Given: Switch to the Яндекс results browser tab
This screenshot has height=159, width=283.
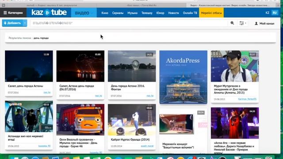Looking at the screenshot, I should pos(52,5).
